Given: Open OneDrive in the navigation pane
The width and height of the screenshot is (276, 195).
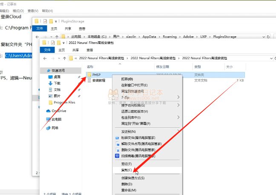Looking at the screenshot, I should click(59, 111).
